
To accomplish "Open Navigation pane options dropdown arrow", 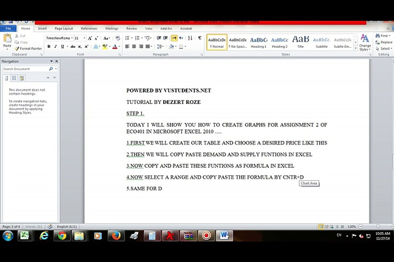I will pos(51,61).
